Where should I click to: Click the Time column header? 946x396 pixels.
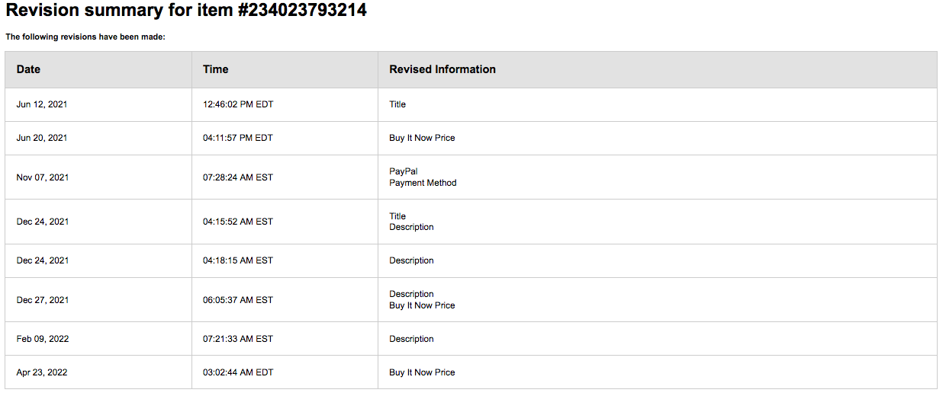pyautogui.click(x=285, y=69)
